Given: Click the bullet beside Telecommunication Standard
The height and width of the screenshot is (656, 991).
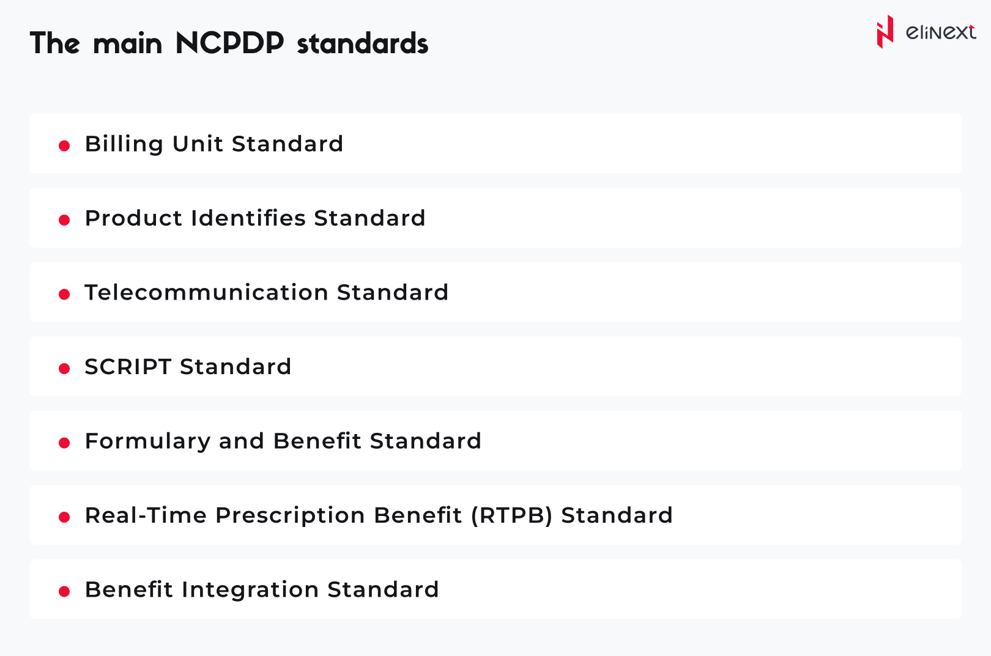Looking at the screenshot, I should point(64,294).
